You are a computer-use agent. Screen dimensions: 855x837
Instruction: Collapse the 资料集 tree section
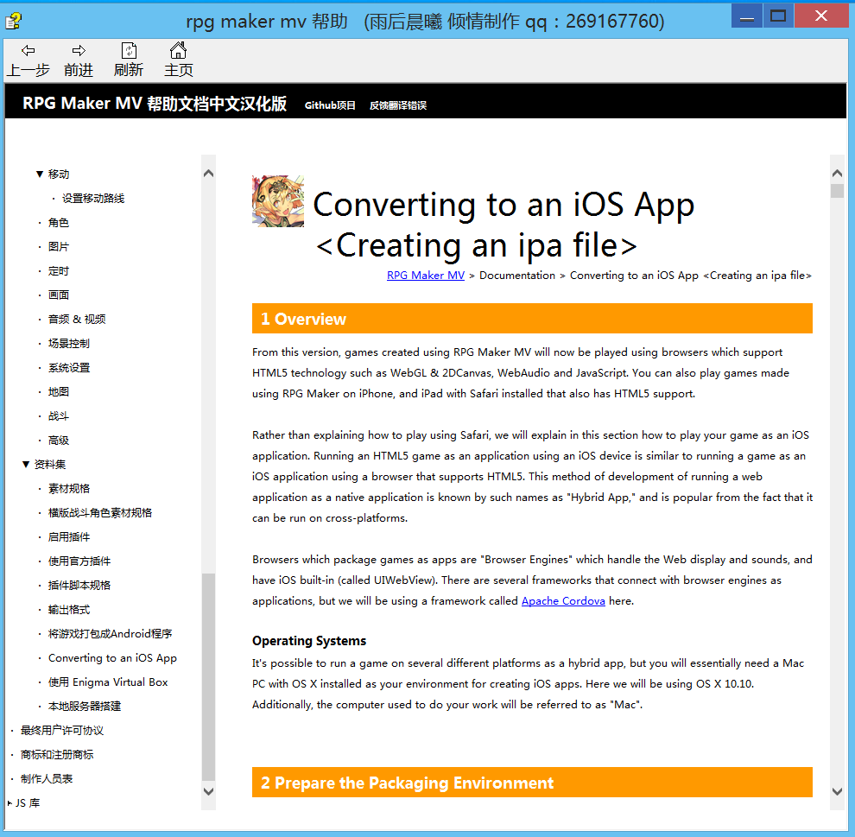point(26,464)
